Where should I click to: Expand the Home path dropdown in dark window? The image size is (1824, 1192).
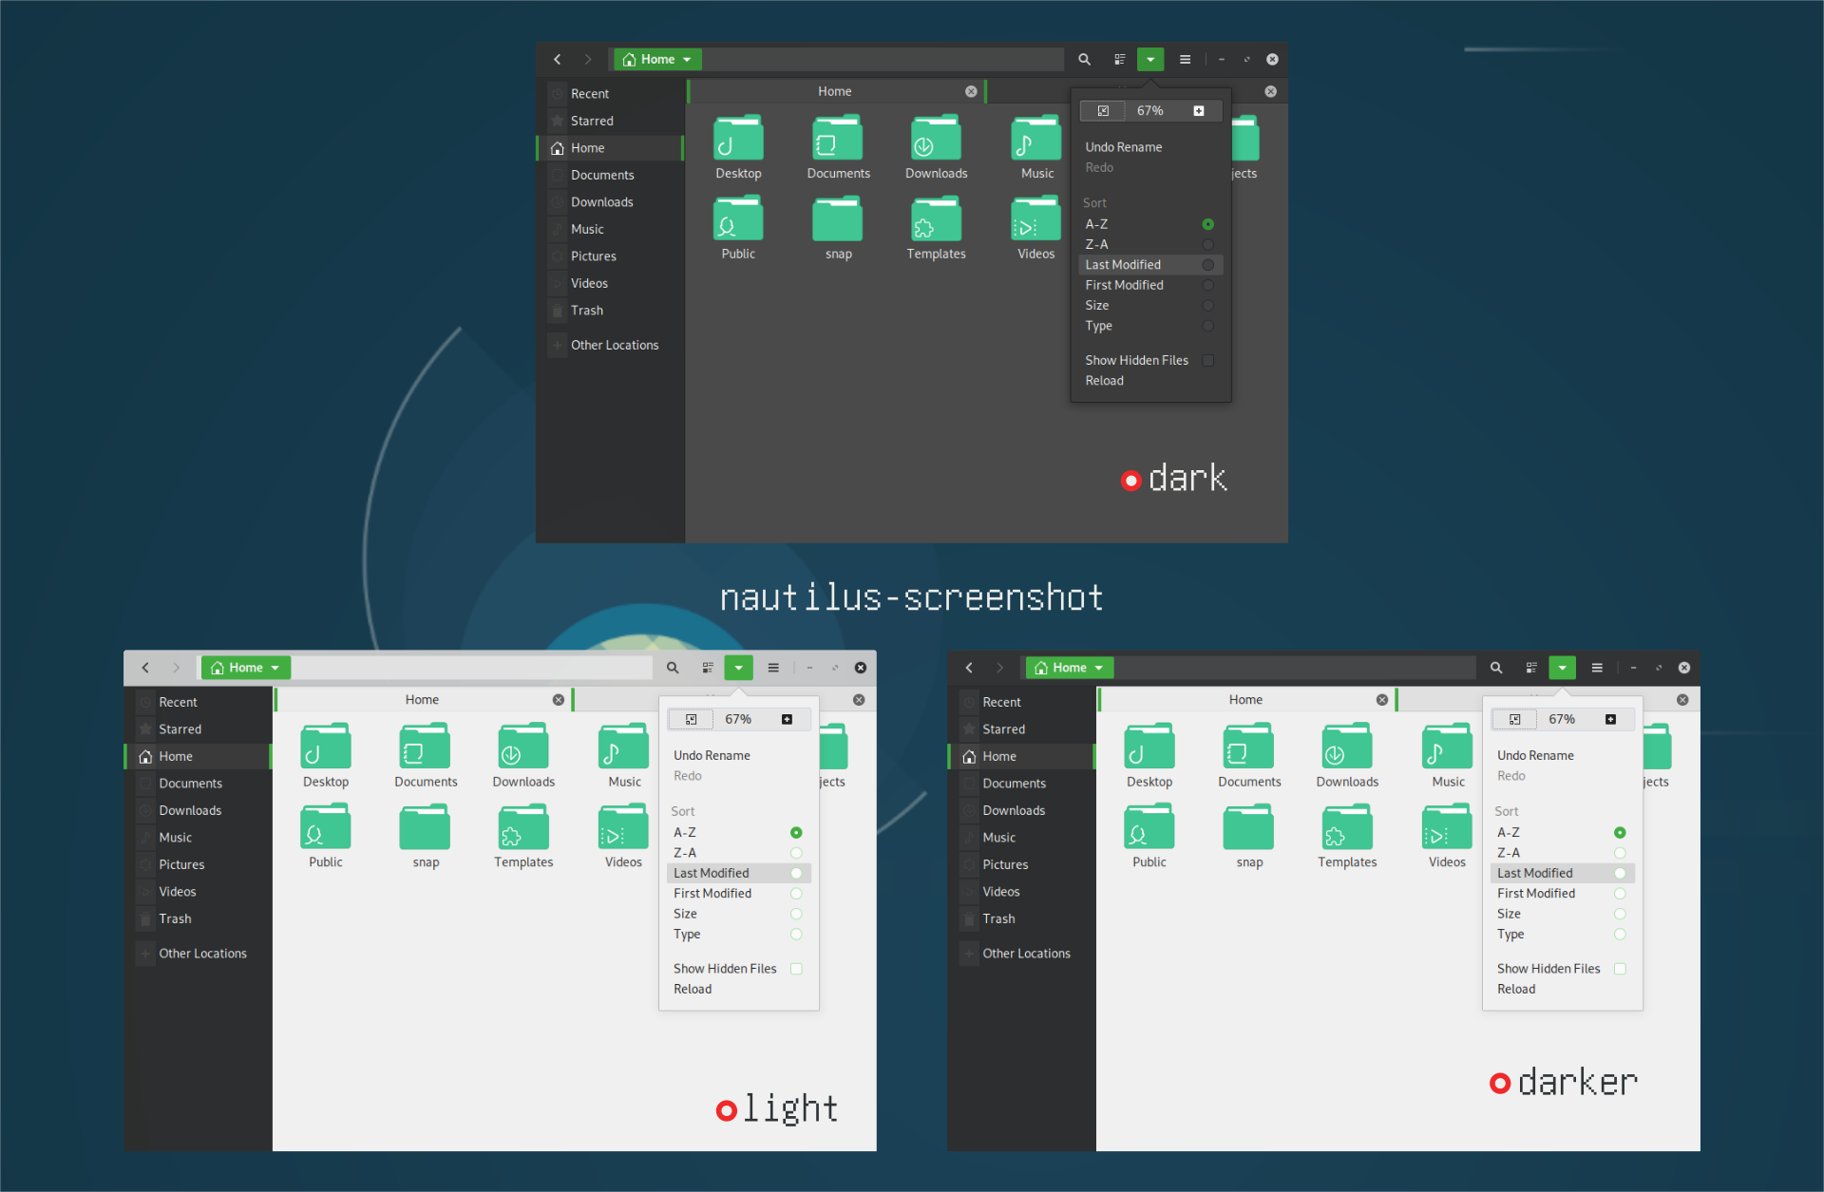click(657, 59)
